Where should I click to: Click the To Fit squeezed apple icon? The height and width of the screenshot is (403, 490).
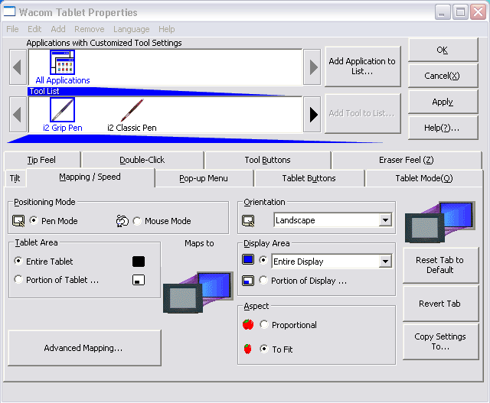pos(247,349)
